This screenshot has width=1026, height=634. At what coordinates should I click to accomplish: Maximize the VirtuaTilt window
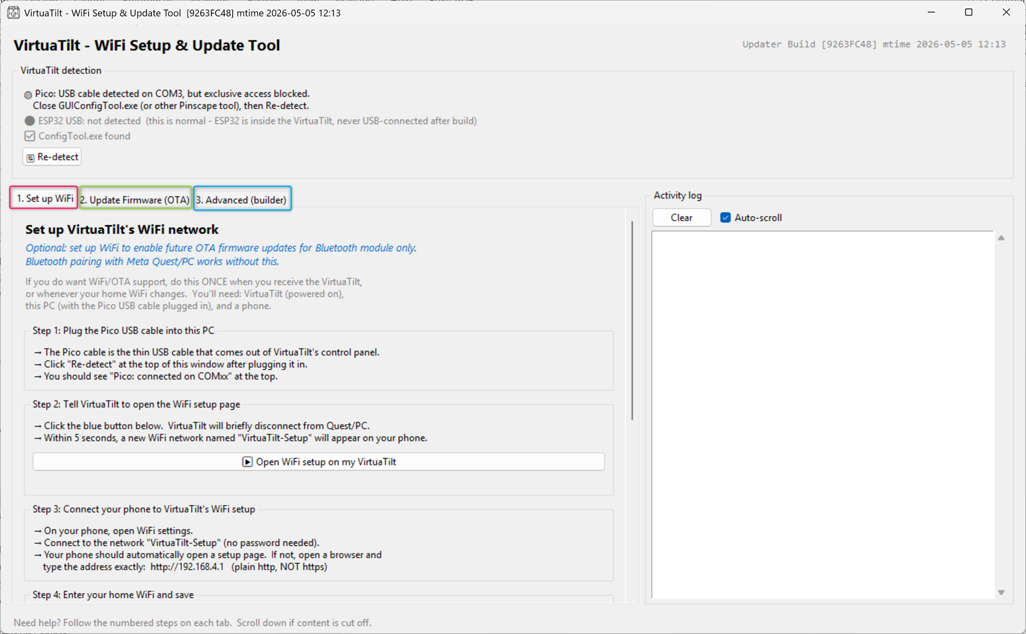tap(968, 12)
